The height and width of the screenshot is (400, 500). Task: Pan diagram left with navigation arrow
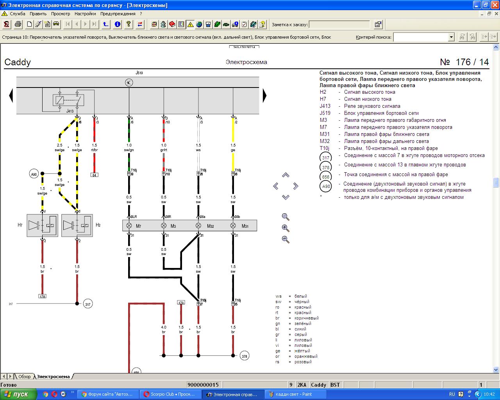(x=276, y=186)
